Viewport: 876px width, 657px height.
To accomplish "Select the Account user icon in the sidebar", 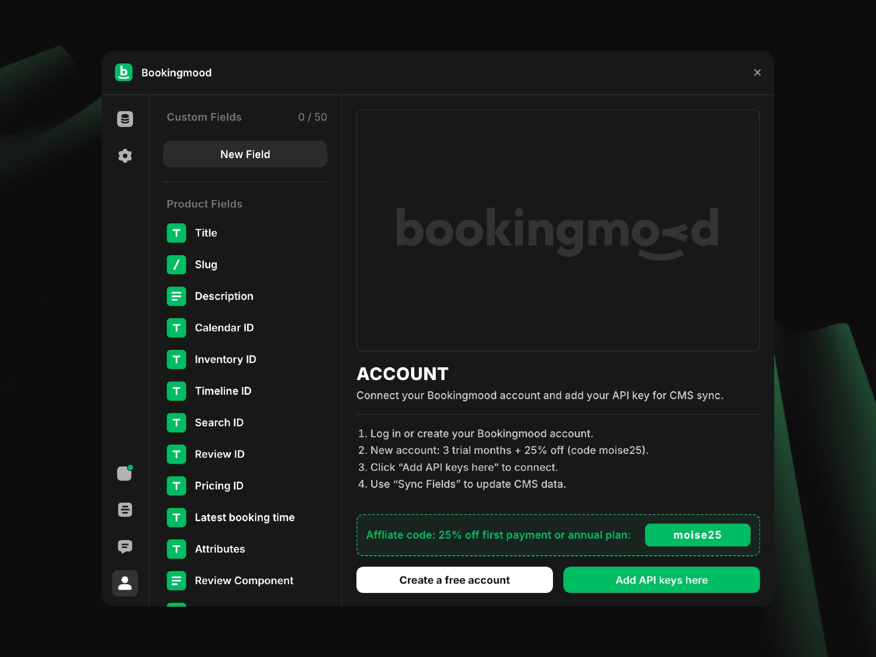I will click(125, 584).
